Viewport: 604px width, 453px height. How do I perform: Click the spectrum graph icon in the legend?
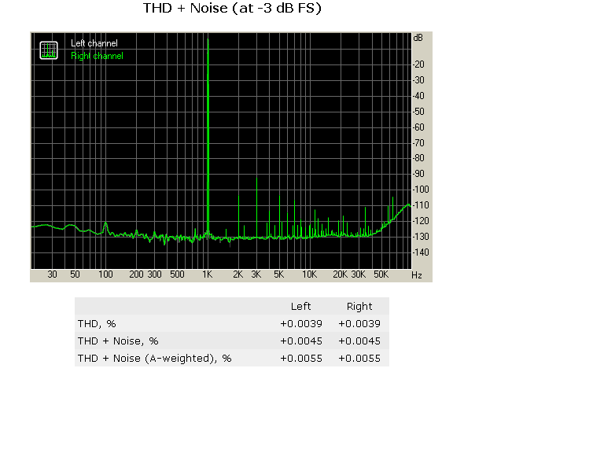(x=49, y=50)
